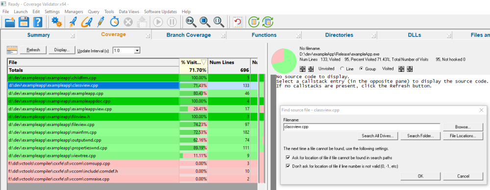Screen dimensions: 490x190
Task: Click Search All Drives... button
Action: point(377,136)
